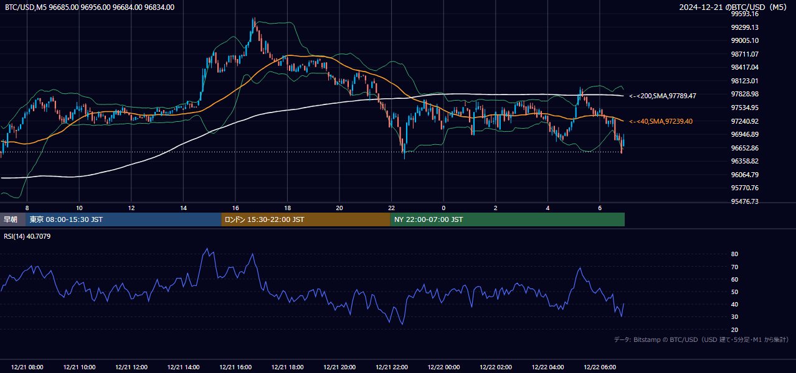Viewport: 796px width, 373px height.
Task: Click the 12/21 08:00 time label
Action: click(27, 367)
